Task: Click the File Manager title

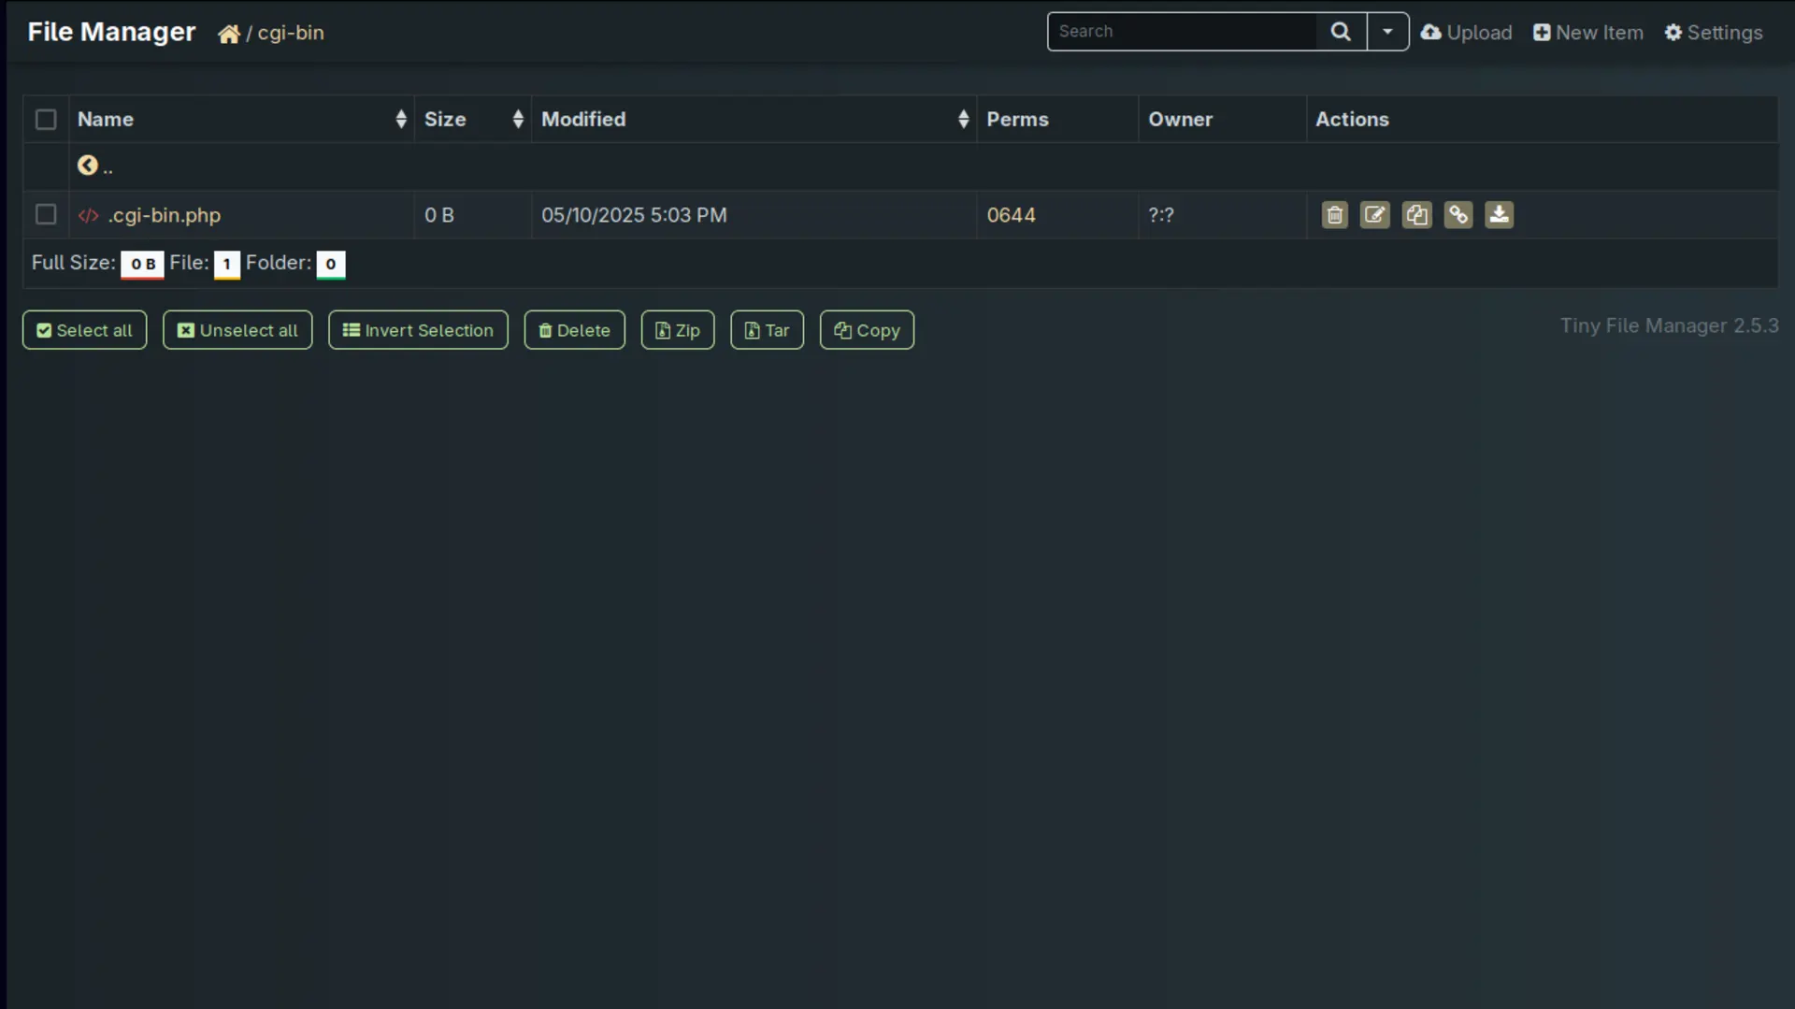Action: click(x=111, y=32)
